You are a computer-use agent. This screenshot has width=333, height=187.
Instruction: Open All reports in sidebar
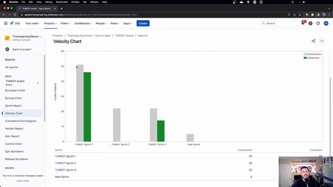(x=11, y=67)
